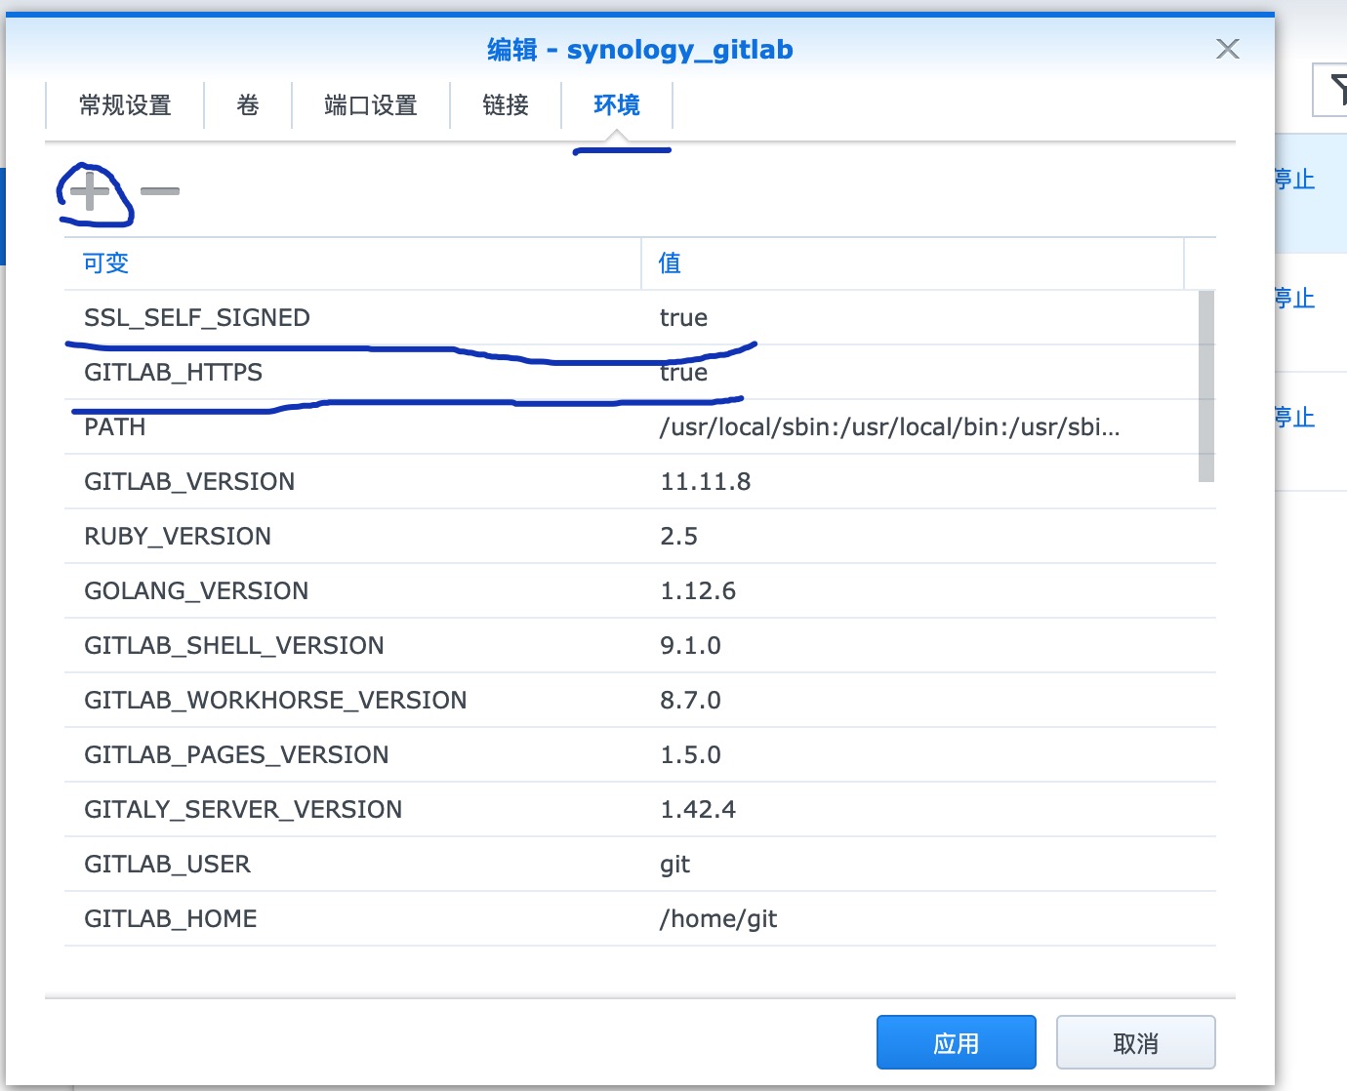Click the 取消 cancel button
1347x1091 pixels.
[x=1136, y=1043]
